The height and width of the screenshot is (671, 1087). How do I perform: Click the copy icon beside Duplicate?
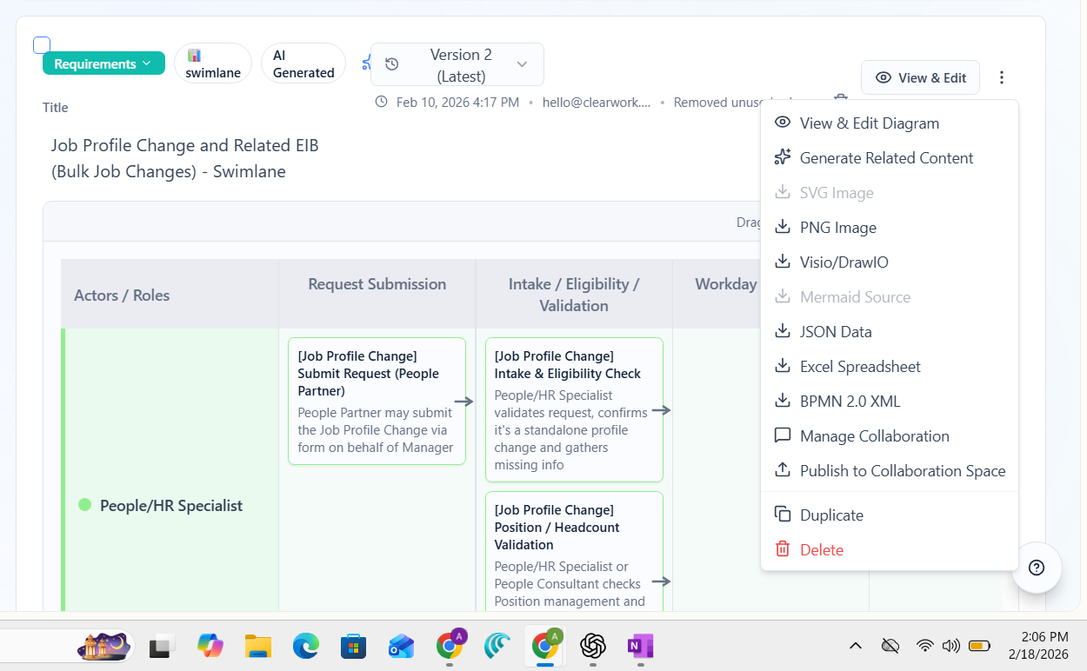[x=783, y=515]
